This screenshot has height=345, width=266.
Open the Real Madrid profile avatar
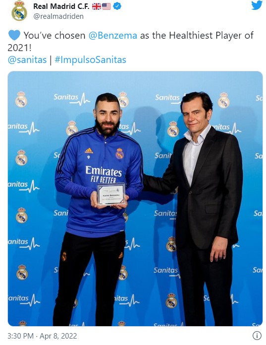click(19, 11)
